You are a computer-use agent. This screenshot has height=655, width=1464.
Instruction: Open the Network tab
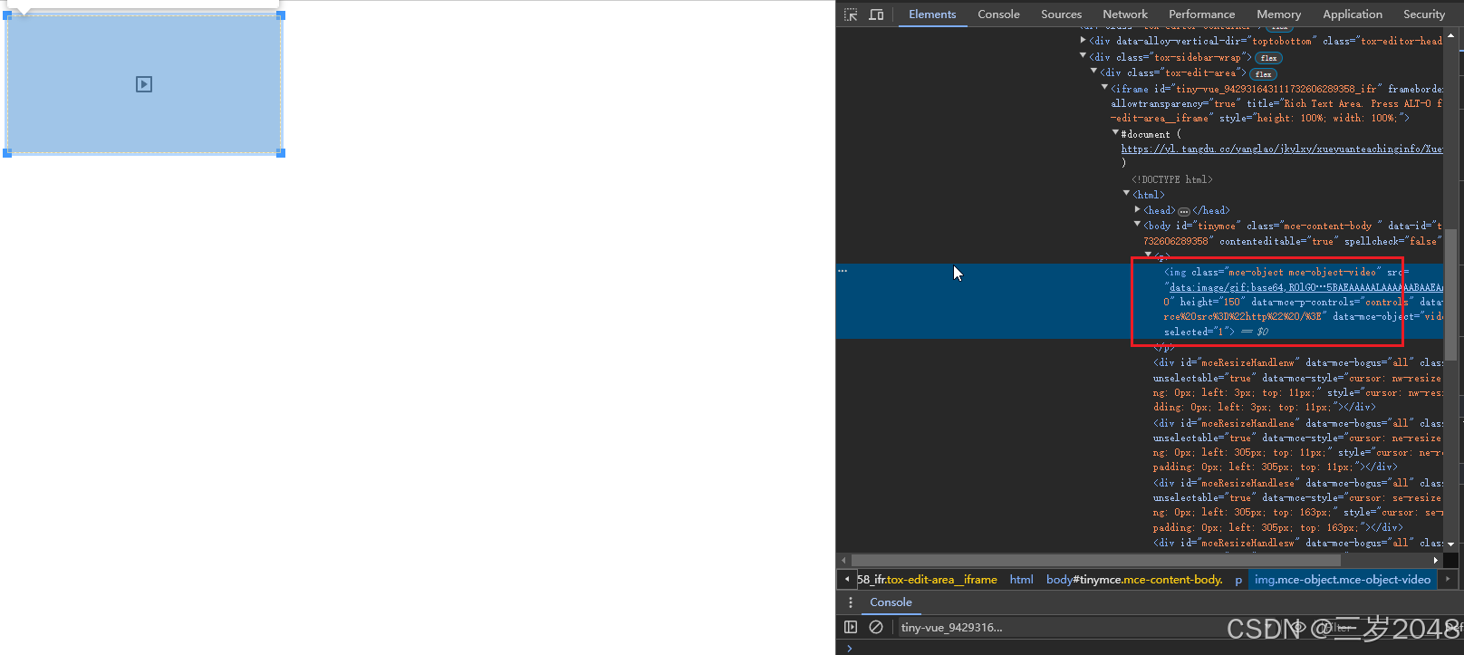[x=1125, y=14]
